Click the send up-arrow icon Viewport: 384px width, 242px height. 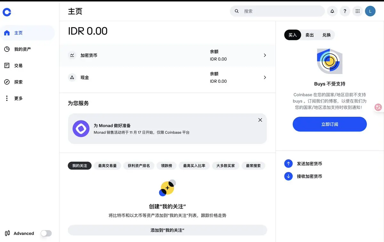(288, 163)
